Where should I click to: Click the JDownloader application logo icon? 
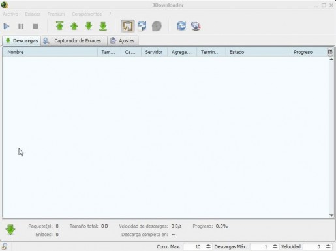tap(5, 5)
